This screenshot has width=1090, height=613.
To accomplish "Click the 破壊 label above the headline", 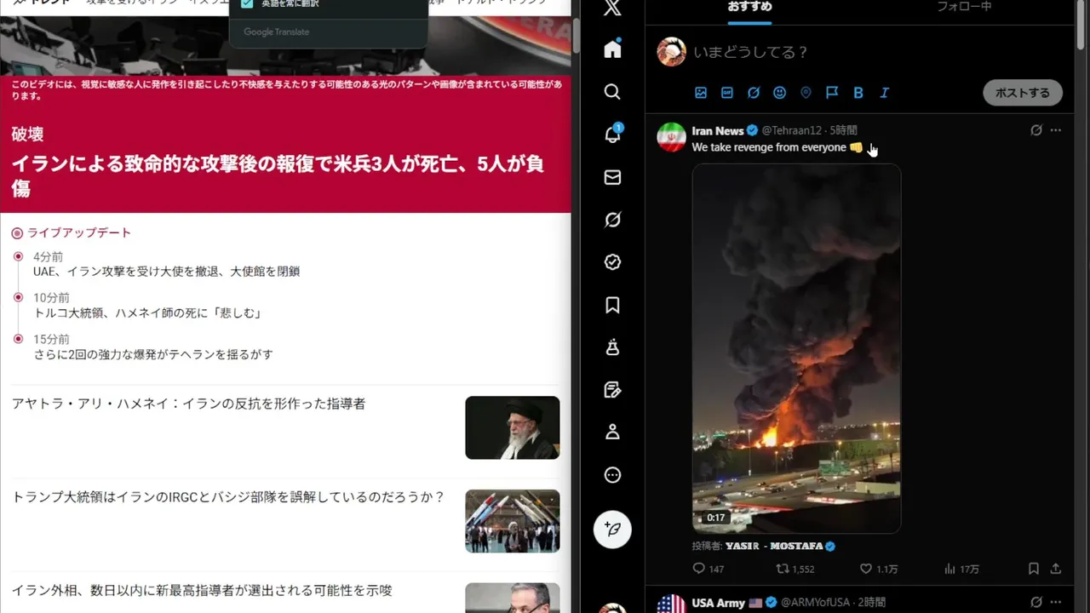I will (x=27, y=134).
